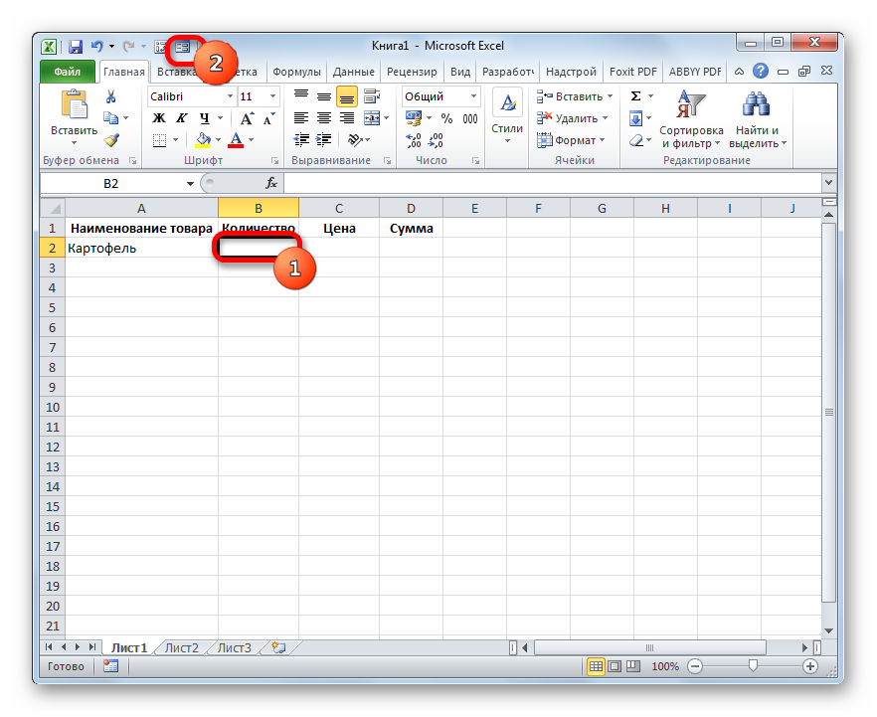Switch to the Формулы ribbon tab
The image size is (877, 717).
coord(296,72)
